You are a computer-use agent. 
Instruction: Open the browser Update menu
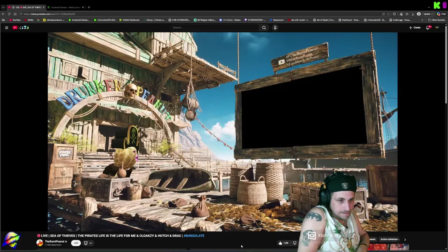pos(428,14)
